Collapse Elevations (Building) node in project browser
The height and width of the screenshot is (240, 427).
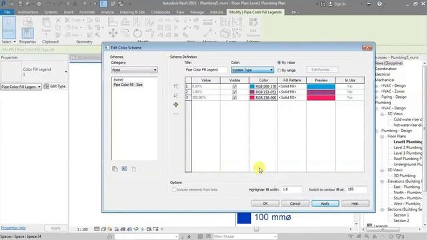[382, 181]
